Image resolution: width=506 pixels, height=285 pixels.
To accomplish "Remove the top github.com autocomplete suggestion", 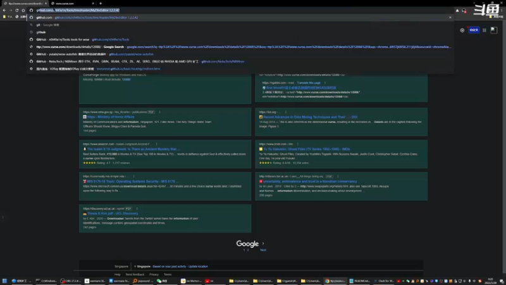I will click(x=450, y=18).
